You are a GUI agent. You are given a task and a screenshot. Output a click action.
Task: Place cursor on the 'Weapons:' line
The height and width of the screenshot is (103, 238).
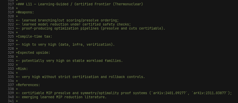click(26, 12)
